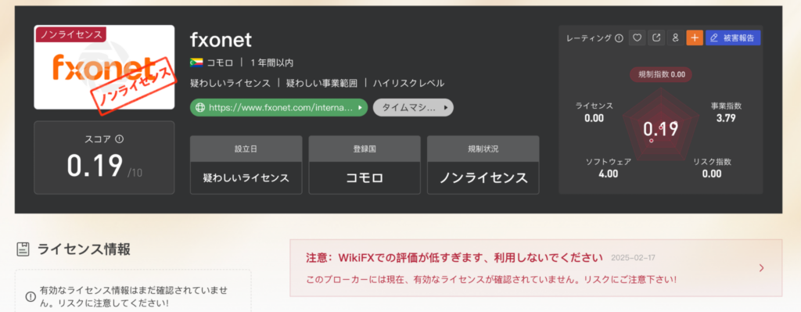
Task: Click the warning icon in license notice
Action: 31,296
